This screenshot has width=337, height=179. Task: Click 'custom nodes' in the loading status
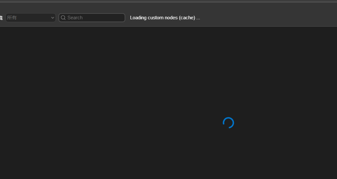pyautogui.click(x=163, y=18)
